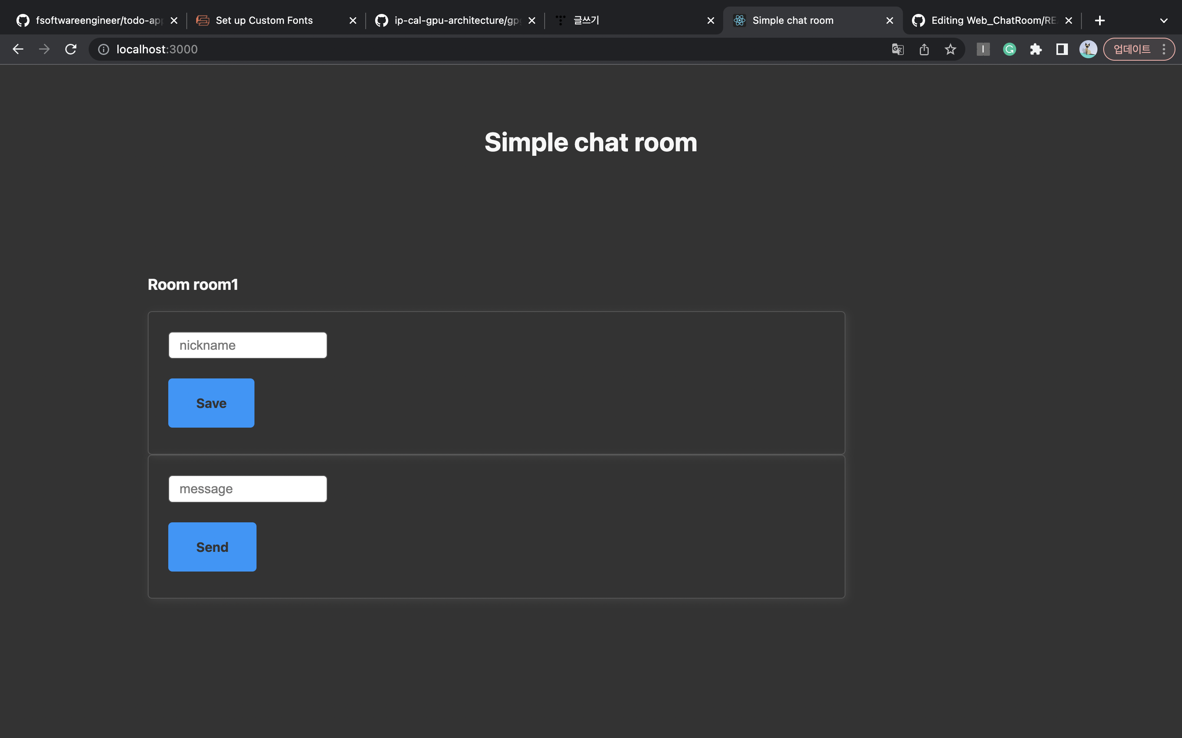
Task: Click the page reload icon
Action: pos(71,49)
